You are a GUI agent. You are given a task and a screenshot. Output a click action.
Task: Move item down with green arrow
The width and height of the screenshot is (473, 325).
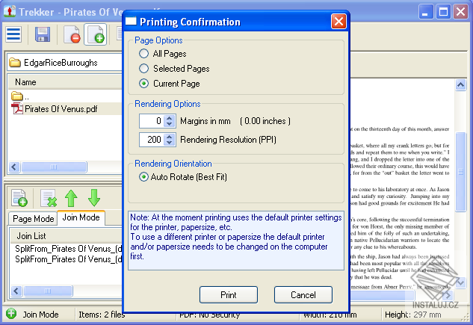pos(94,198)
